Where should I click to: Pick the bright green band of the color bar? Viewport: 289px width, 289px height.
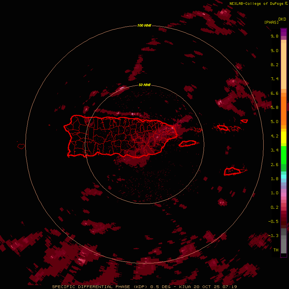point(284,155)
